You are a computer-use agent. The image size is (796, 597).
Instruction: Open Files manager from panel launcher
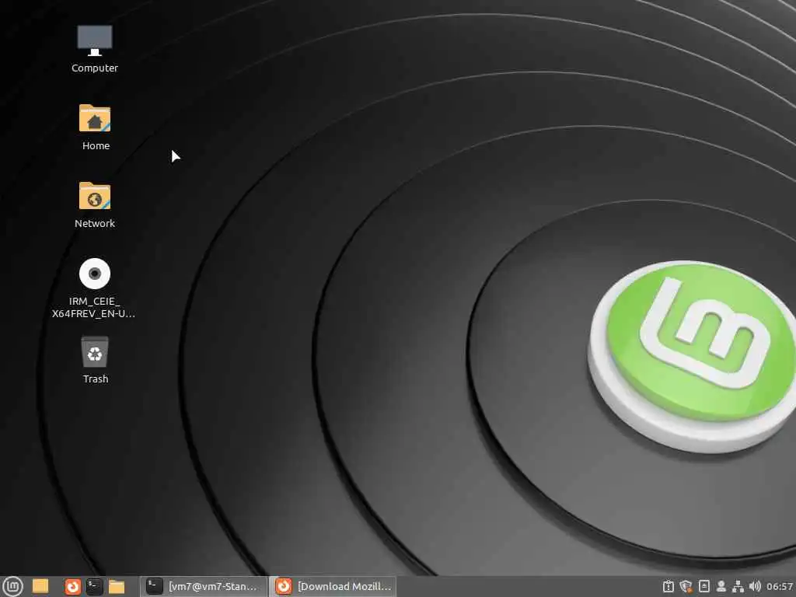tap(117, 587)
